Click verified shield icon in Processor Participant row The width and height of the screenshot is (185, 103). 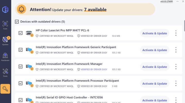coord(79,86)
